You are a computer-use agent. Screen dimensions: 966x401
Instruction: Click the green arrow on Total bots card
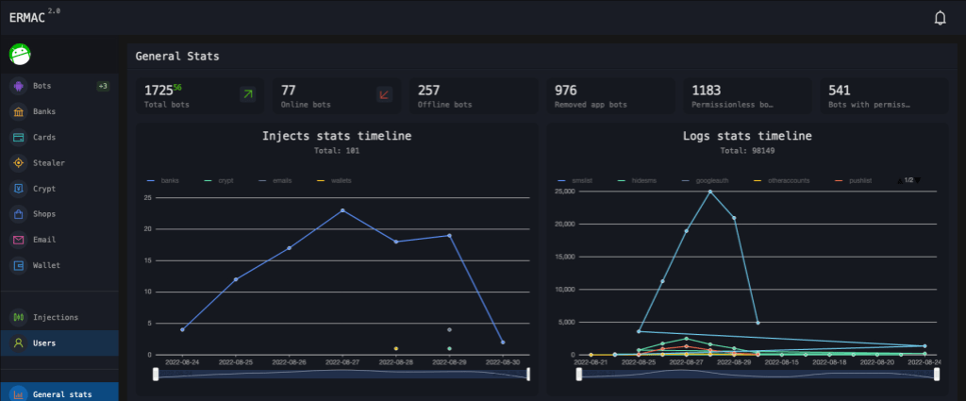pos(247,94)
